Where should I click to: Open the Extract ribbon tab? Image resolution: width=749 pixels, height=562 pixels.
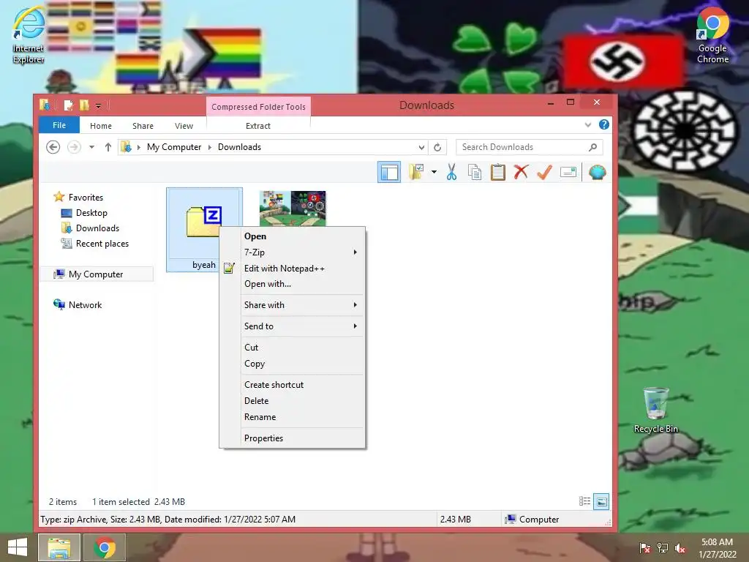click(258, 126)
